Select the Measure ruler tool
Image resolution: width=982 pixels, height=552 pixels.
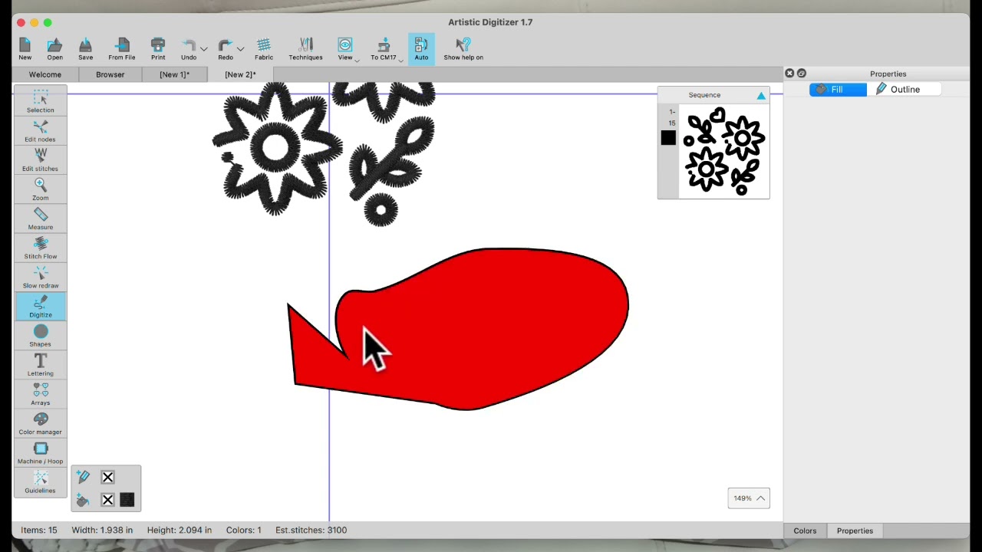pos(41,218)
